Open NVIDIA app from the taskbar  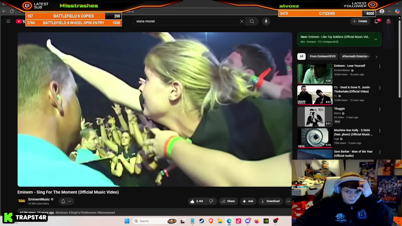(x=266, y=221)
